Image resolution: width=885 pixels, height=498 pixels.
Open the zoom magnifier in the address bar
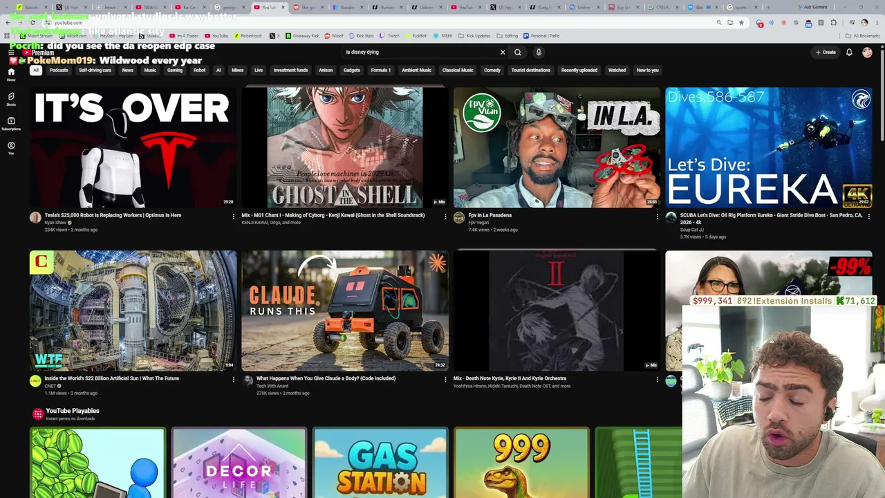[x=719, y=23]
